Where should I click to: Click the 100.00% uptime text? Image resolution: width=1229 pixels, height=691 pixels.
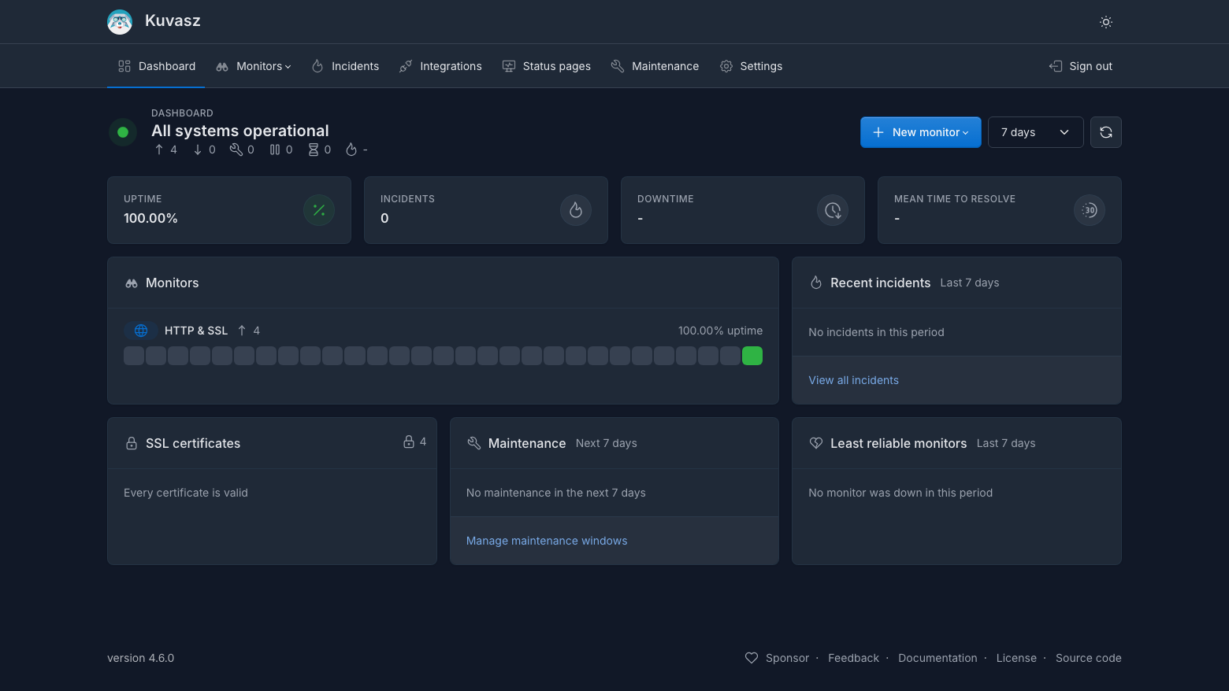coord(720,331)
